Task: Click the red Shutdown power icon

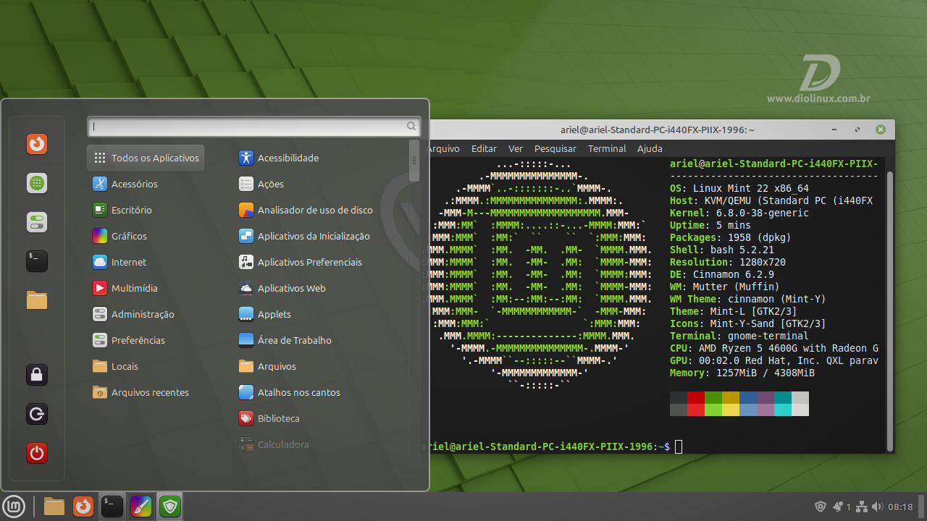Action: pos(37,453)
